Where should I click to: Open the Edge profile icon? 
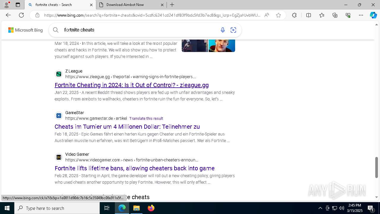(x=7, y=5)
